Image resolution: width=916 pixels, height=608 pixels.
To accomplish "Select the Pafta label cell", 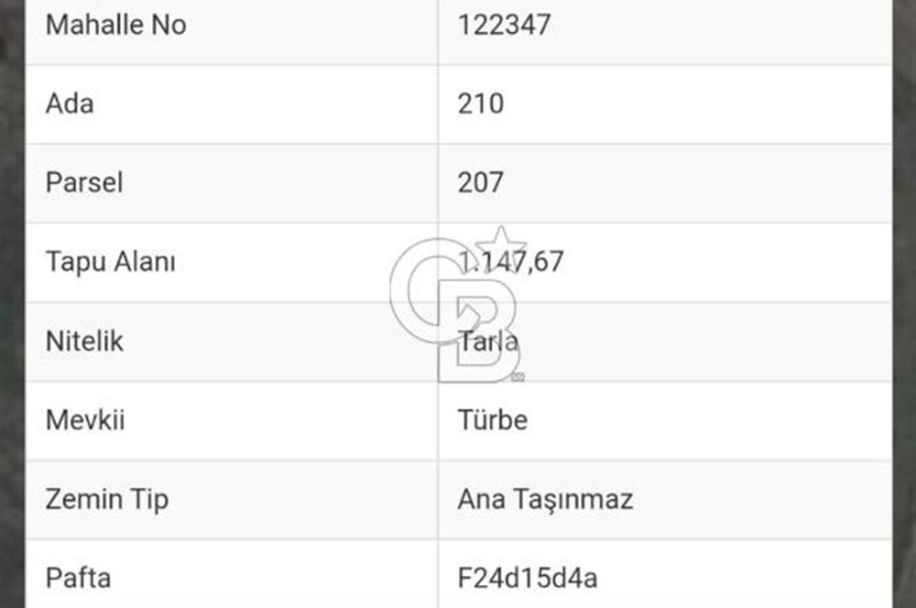I will (78, 579).
